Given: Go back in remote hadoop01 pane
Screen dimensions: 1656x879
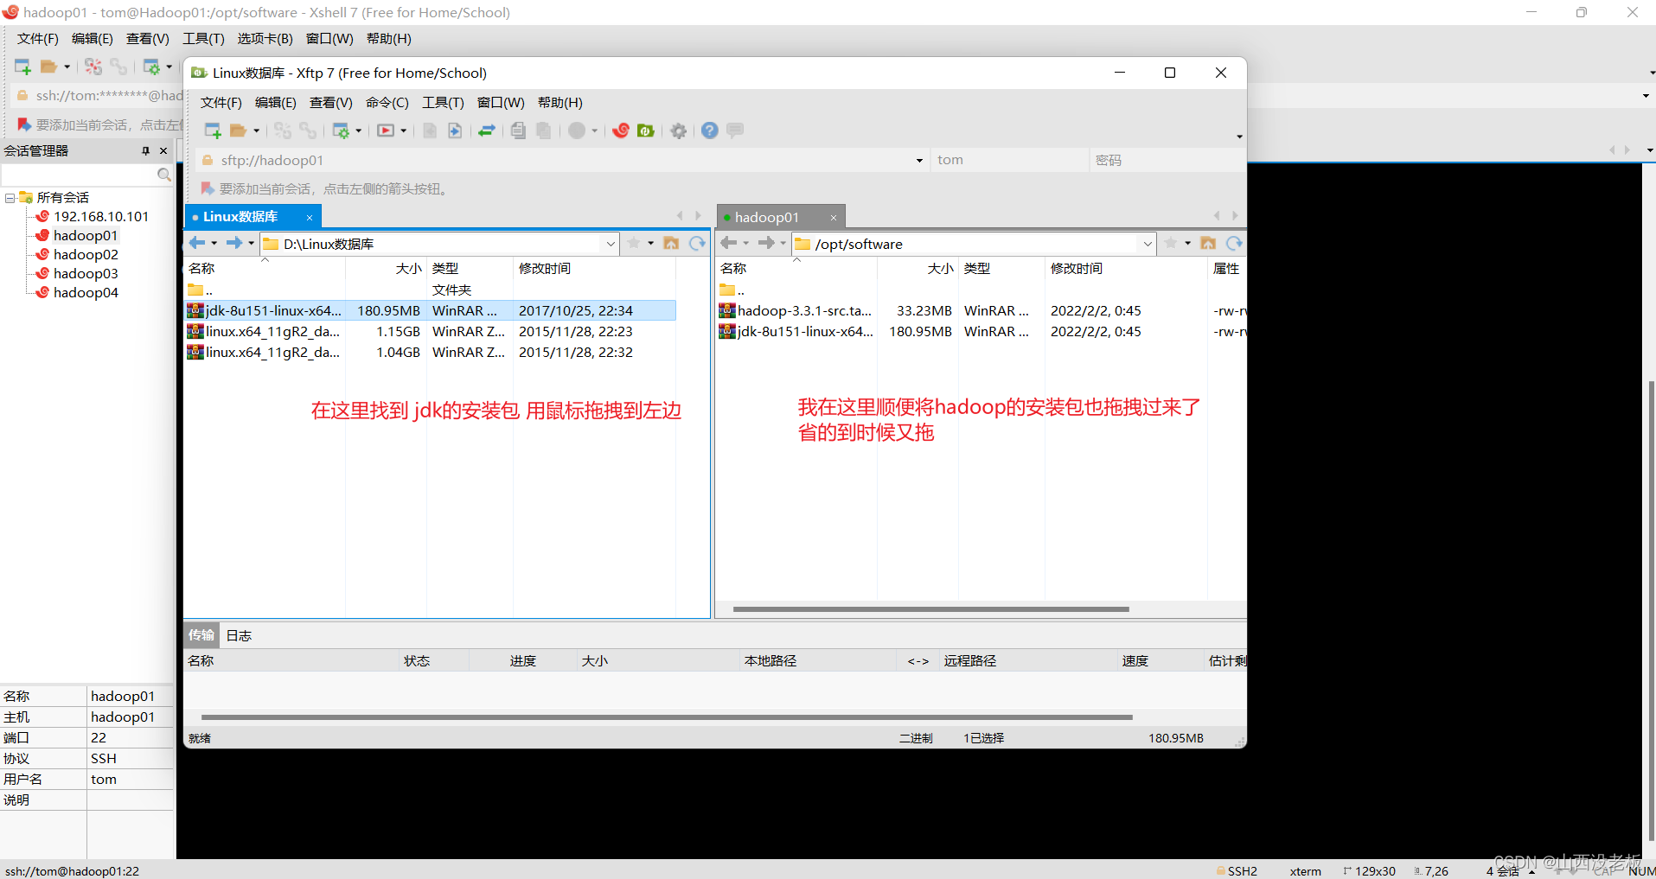Looking at the screenshot, I should pyautogui.click(x=729, y=244).
